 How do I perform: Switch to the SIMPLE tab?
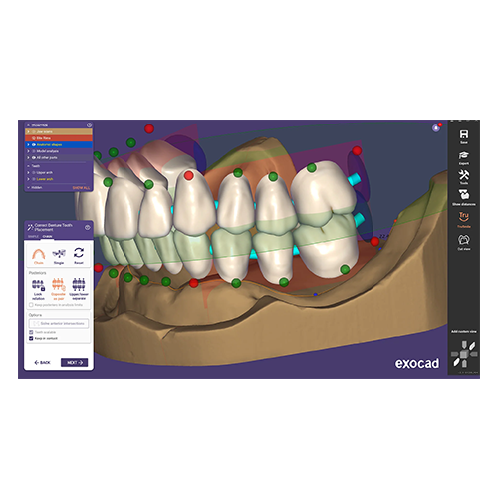click(33, 236)
